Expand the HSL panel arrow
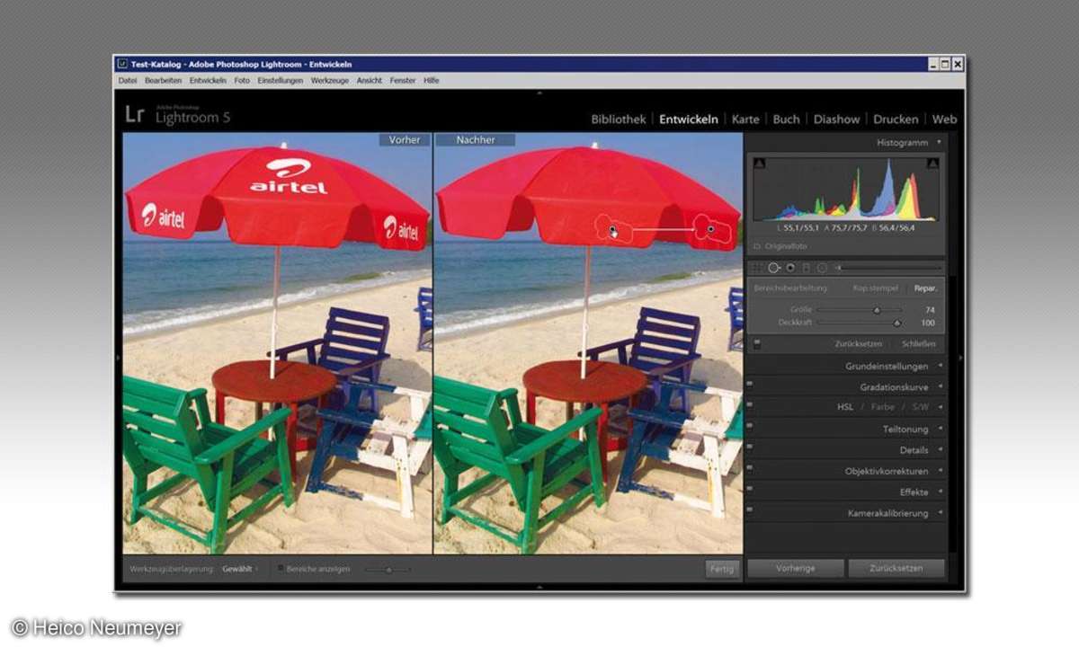 [x=941, y=407]
